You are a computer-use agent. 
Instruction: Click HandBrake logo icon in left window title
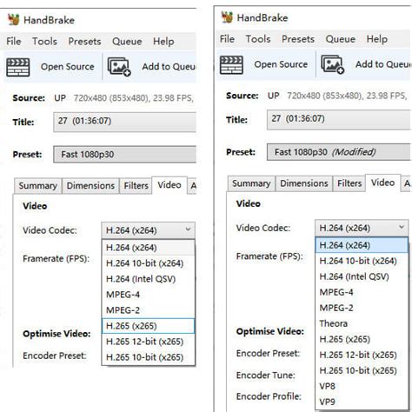[13, 20]
